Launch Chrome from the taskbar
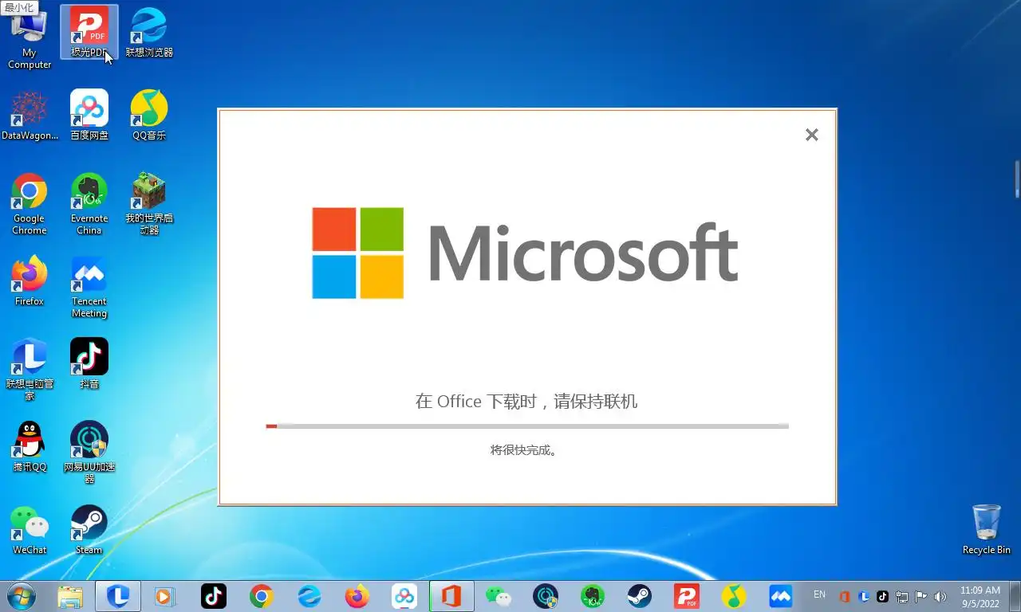 click(262, 596)
